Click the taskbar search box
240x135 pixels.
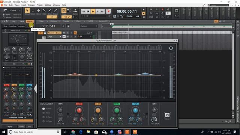click(34, 132)
